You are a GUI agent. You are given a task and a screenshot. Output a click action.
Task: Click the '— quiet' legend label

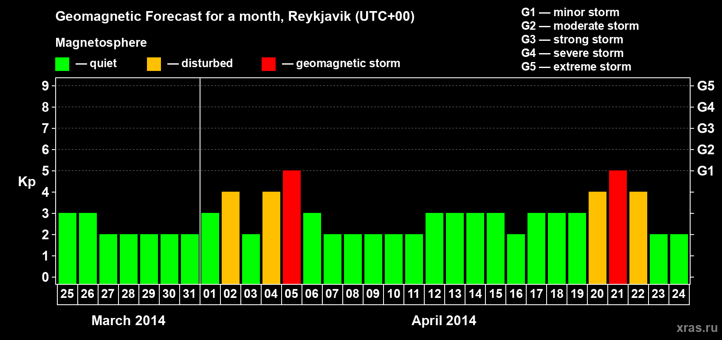pyautogui.click(x=96, y=64)
